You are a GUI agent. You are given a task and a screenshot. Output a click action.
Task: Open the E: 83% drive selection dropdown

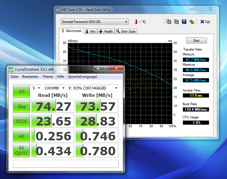point(93,88)
